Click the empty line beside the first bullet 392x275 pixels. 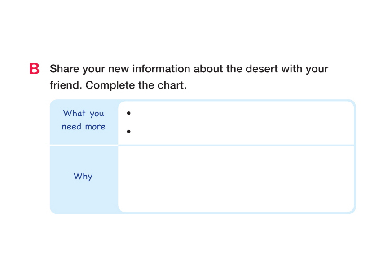238,113
